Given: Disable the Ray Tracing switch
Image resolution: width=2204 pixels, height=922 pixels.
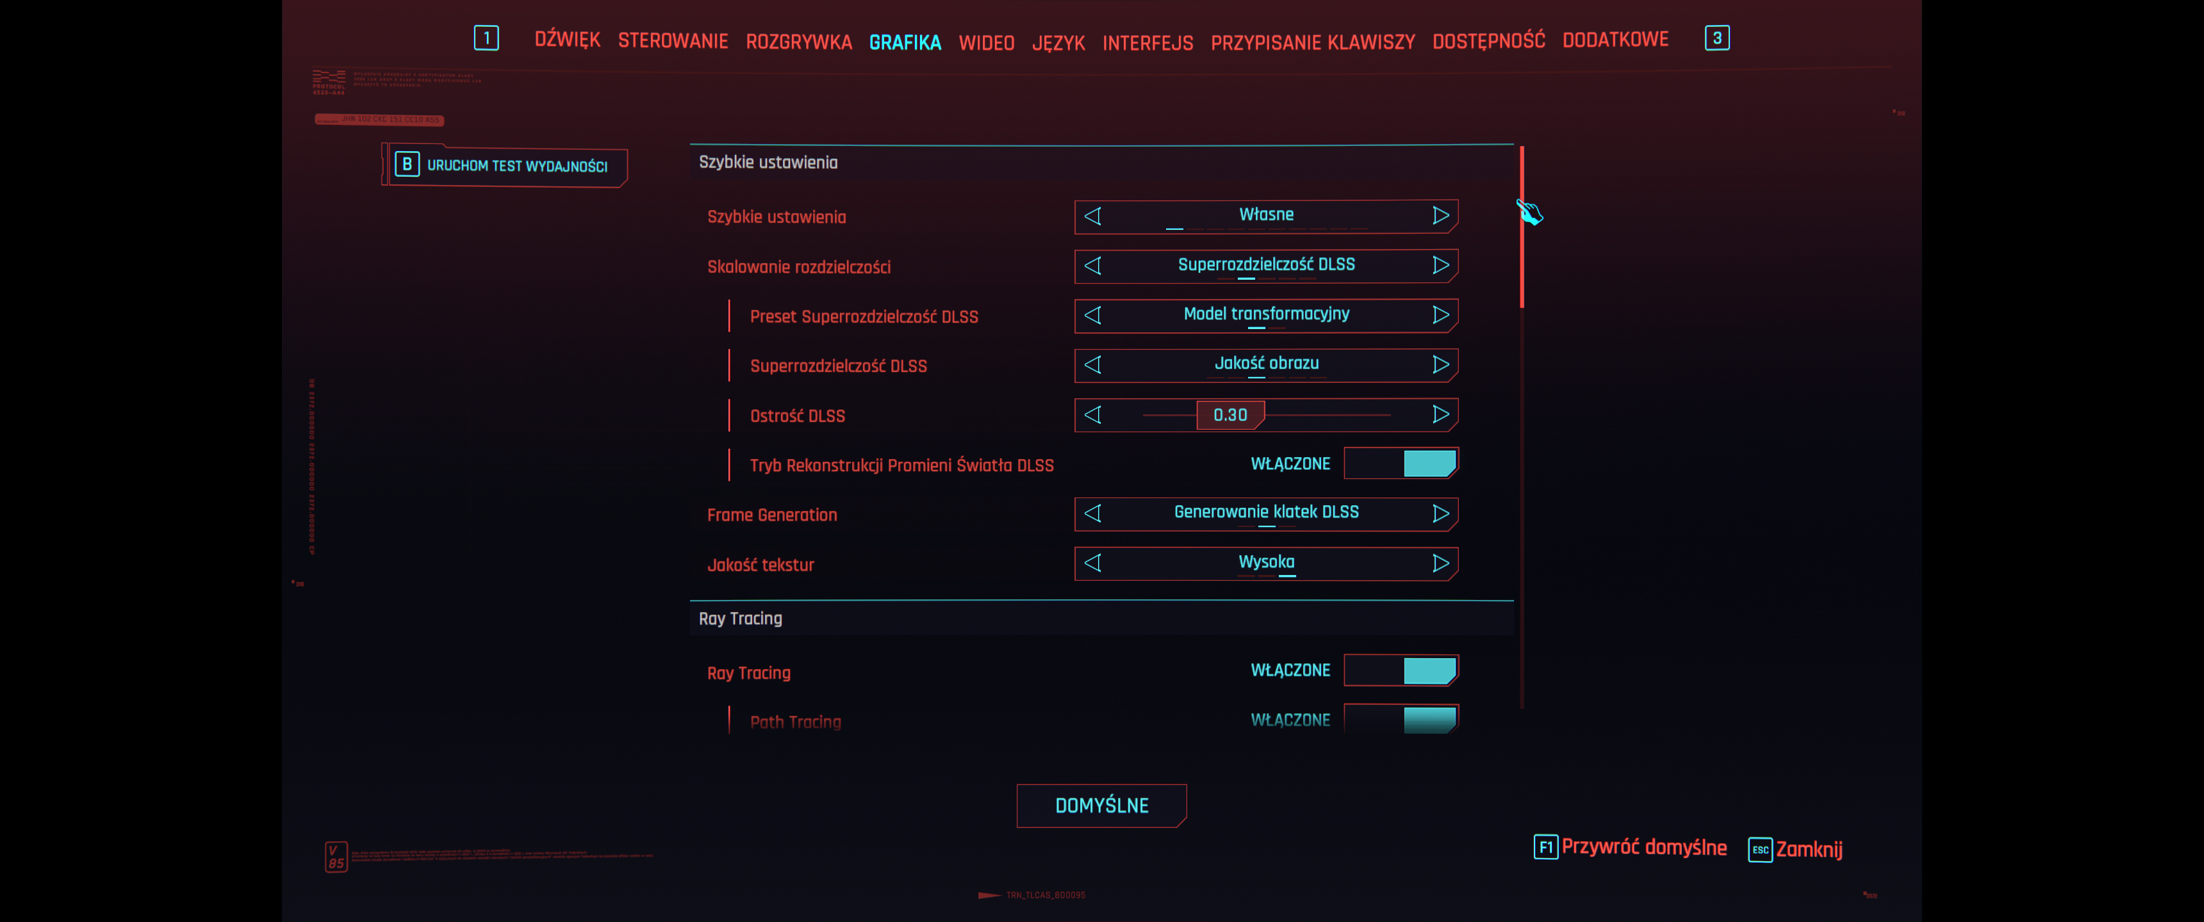Looking at the screenshot, I should [1401, 670].
